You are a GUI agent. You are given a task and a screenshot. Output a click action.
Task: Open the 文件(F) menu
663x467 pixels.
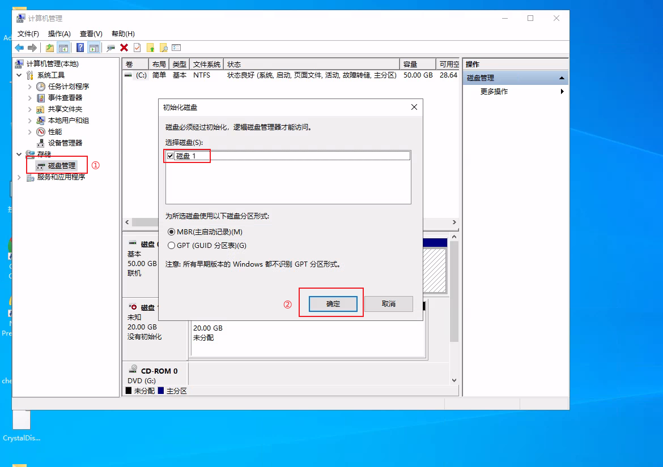[x=28, y=34]
